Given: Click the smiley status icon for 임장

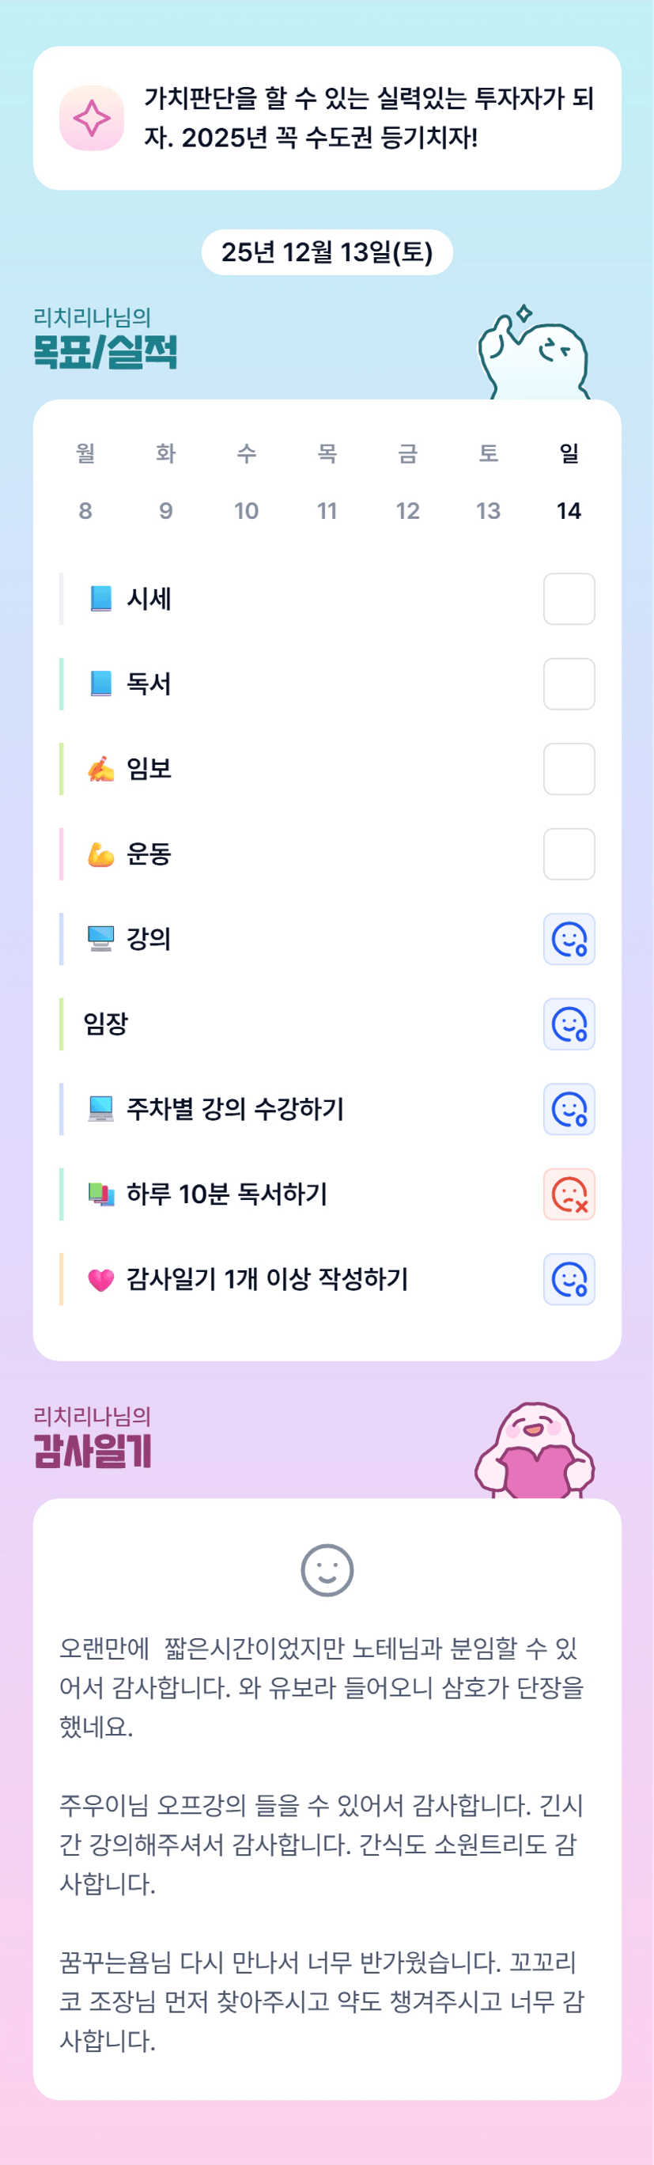Looking at the screenshot, I should [569, 1024].
